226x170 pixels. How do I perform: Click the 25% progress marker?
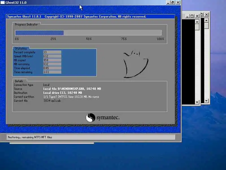[53, 39]
